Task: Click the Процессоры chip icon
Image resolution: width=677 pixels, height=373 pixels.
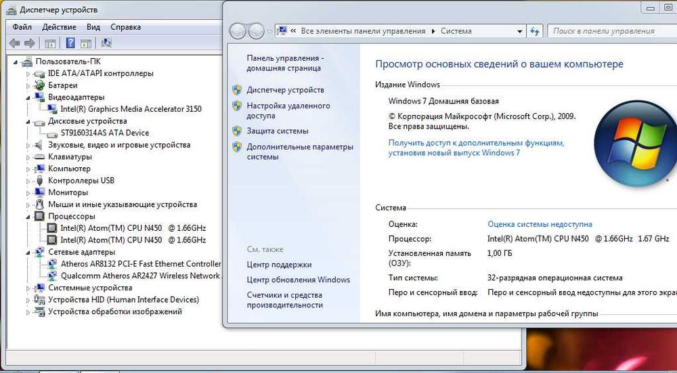Action: [x=39, y=217]
